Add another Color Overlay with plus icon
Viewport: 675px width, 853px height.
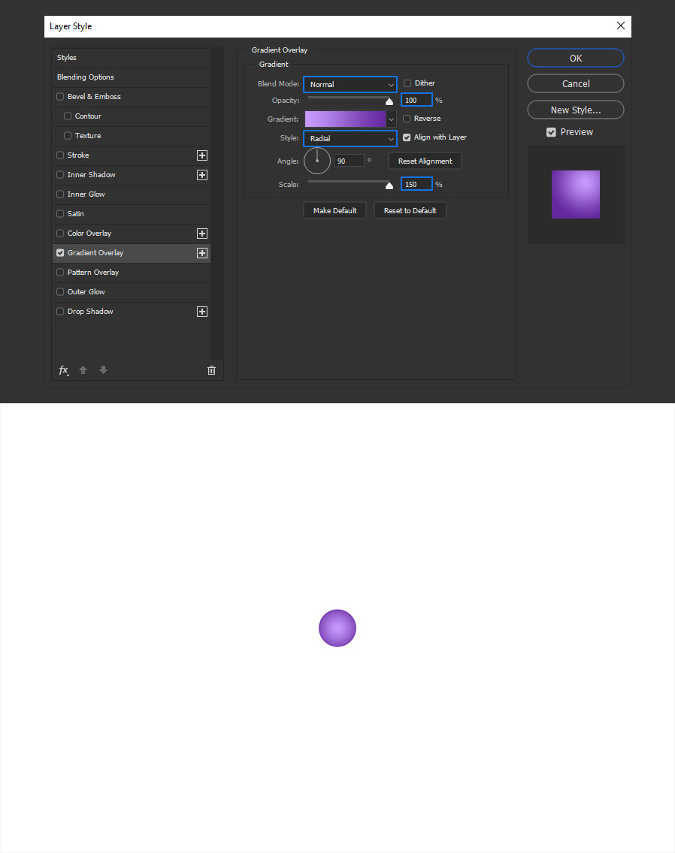tap(202, 234)
